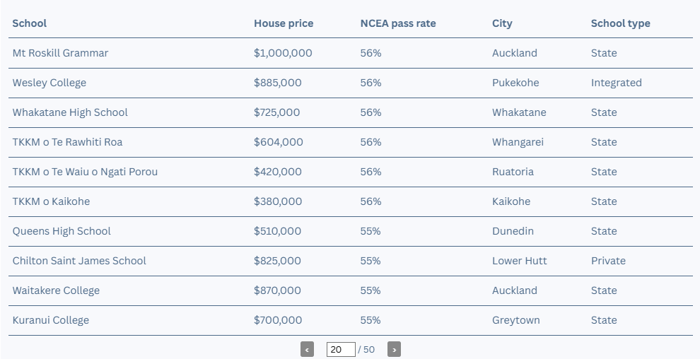Select the Wesley College row
This screenshot has width=700, height=359.
pyautogui.click(x=351, y=83)
